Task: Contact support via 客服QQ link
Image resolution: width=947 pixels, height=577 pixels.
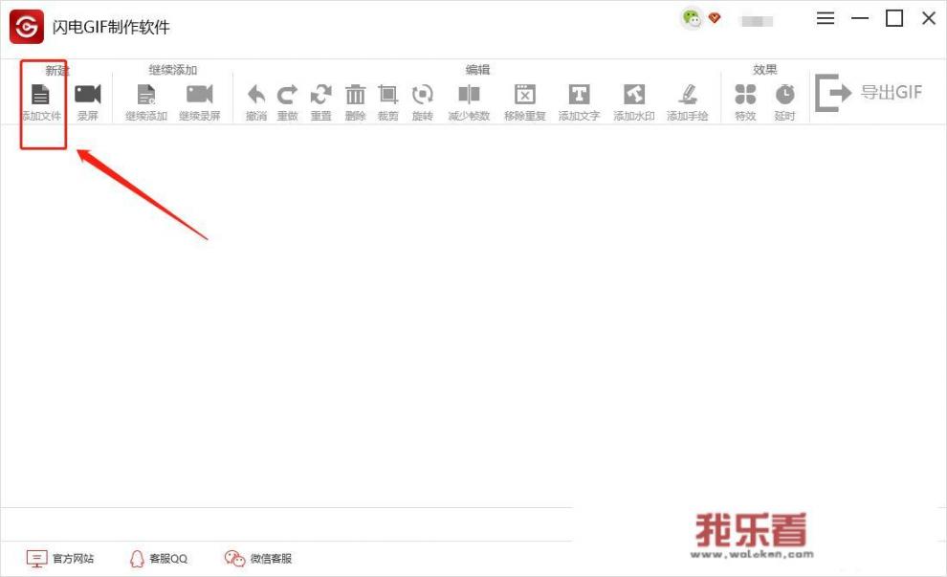Action: (158, 558)
